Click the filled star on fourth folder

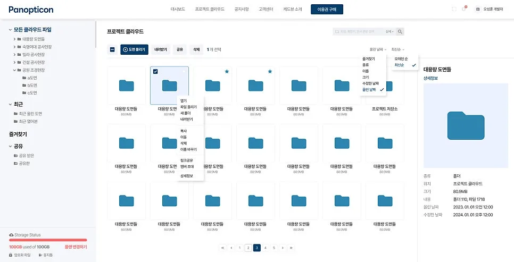[x=270, y=71]
